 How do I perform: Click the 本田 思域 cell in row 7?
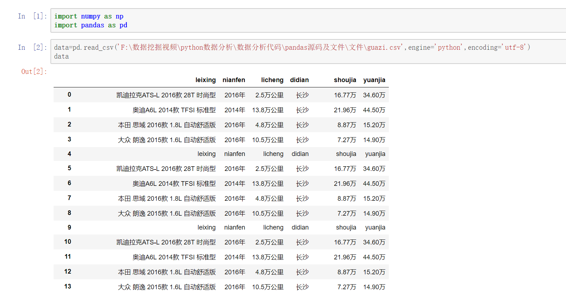[x=167, y=199]
